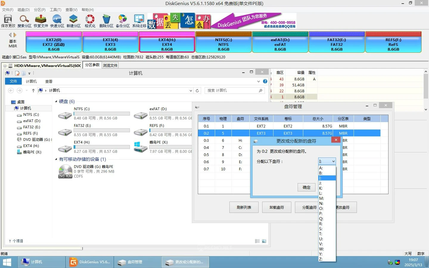Collapse the 硬盘 (6) group

[x=56, y=102]
